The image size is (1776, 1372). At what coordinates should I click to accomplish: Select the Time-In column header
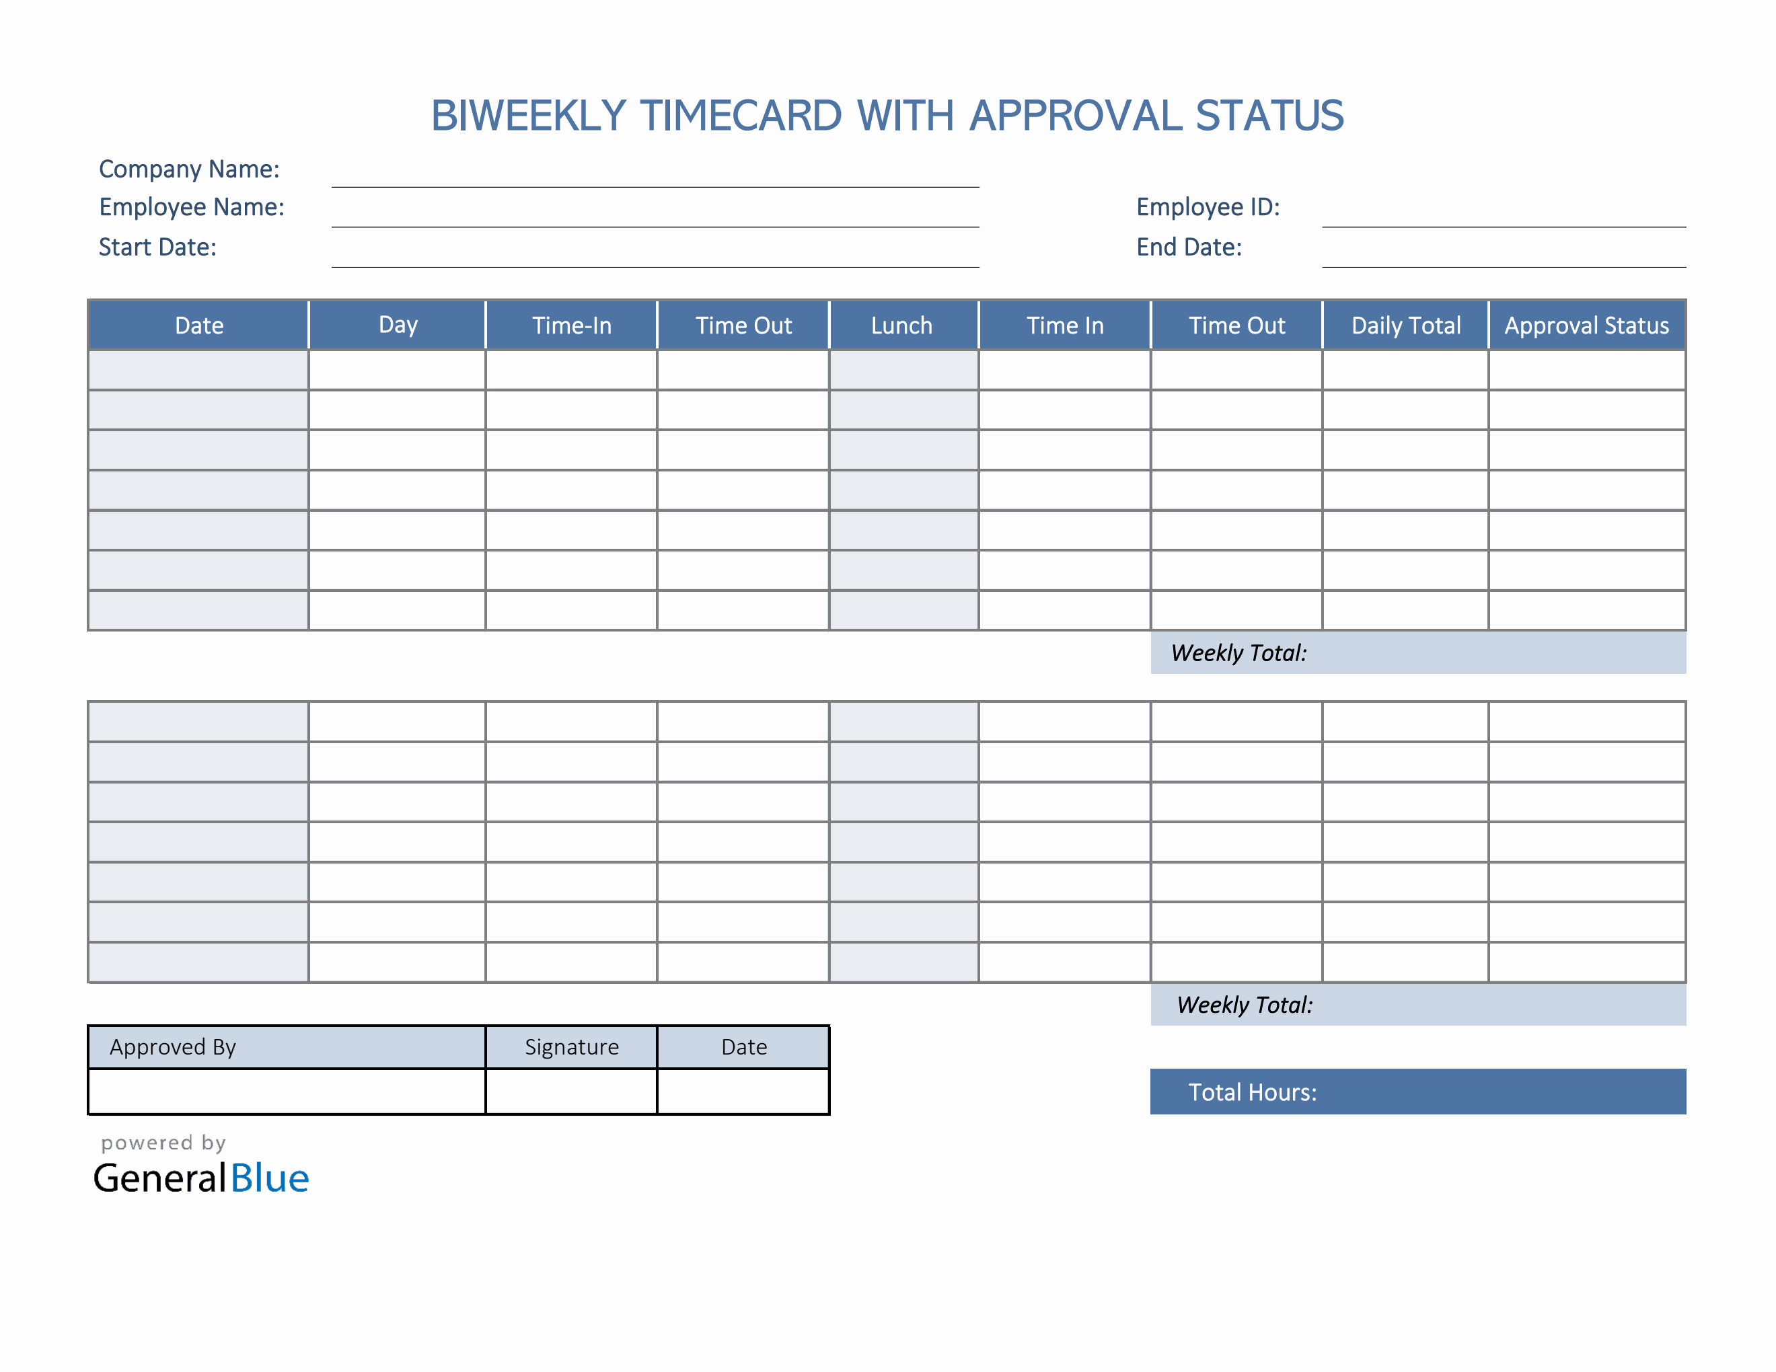[x=570, y=325]
